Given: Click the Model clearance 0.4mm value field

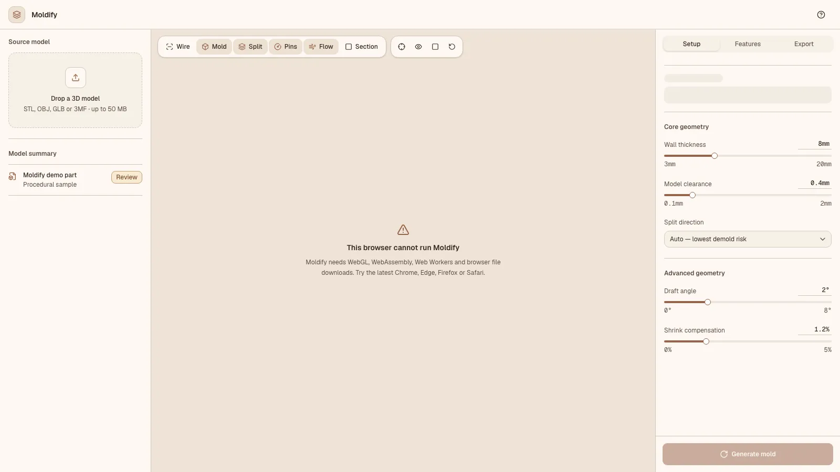Looking at the screenshot, I should tap(815, 184).
